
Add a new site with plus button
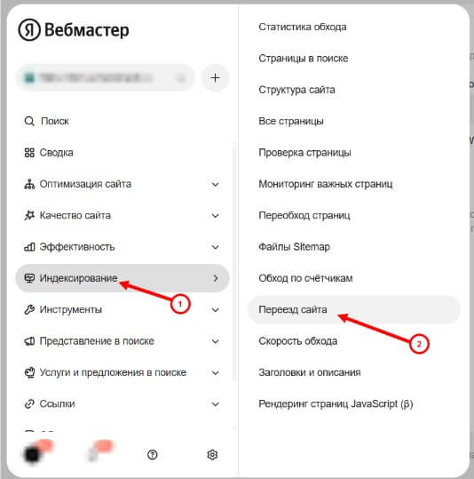(x=215, y=78)
